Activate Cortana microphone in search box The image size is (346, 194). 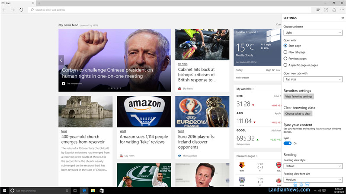(x=67, y=191)
